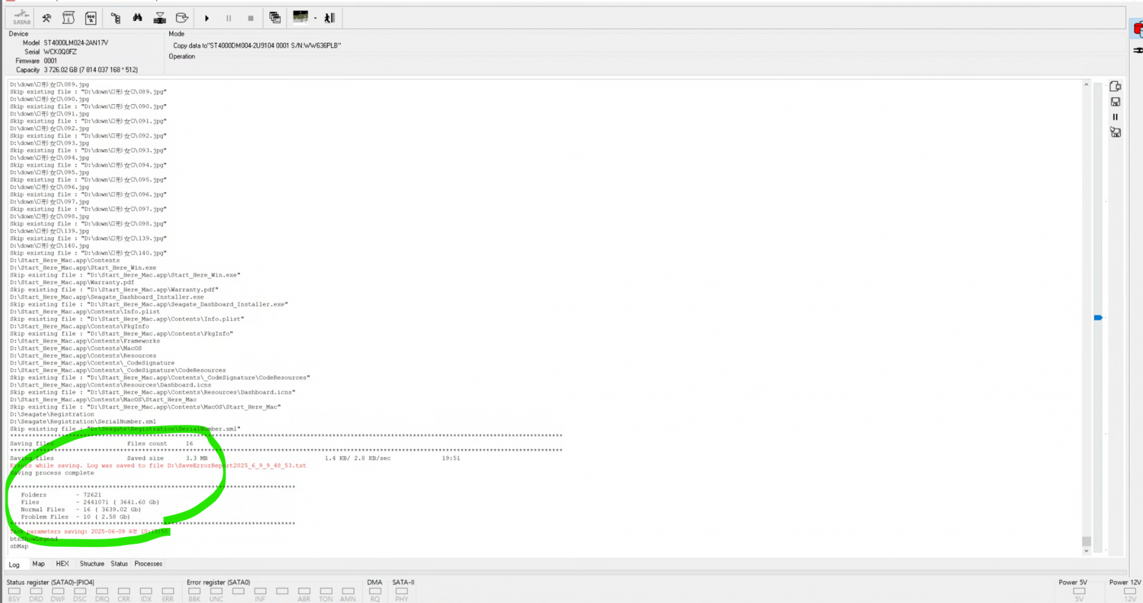Click the 'Copy data to' mode text

click(x=257, y=45)
